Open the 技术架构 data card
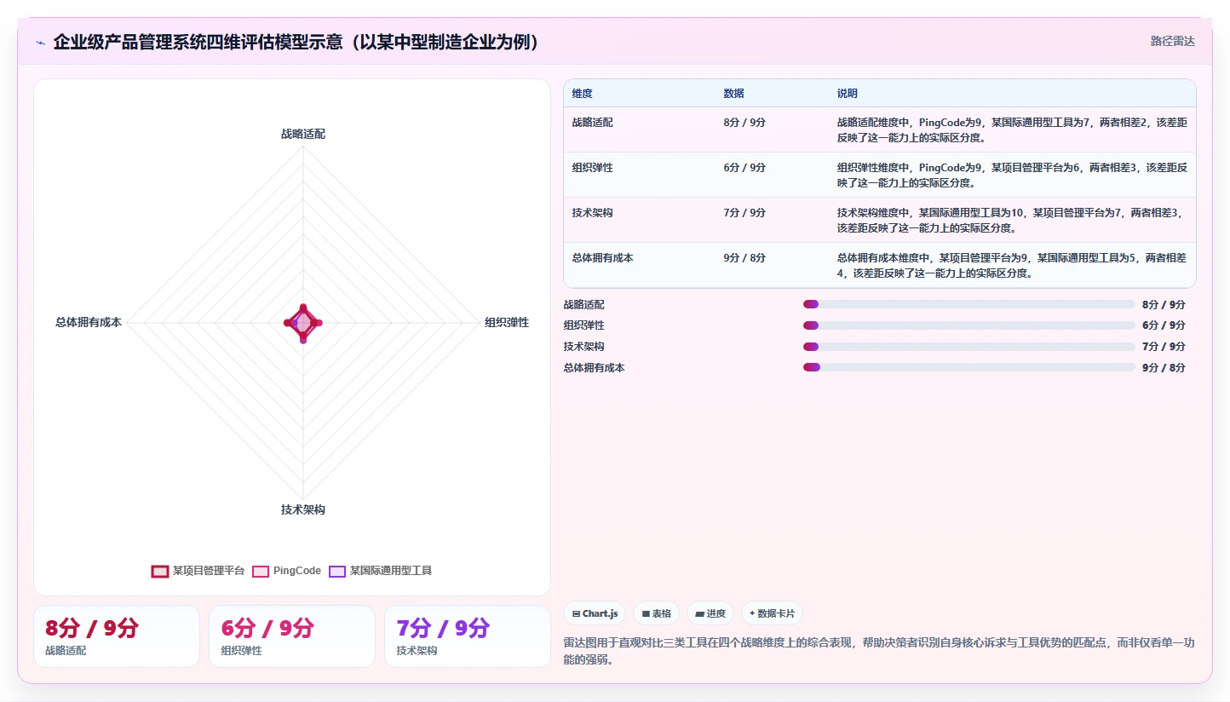The width and height of the screenshot is (1230, 702). (x=468, y=636)
